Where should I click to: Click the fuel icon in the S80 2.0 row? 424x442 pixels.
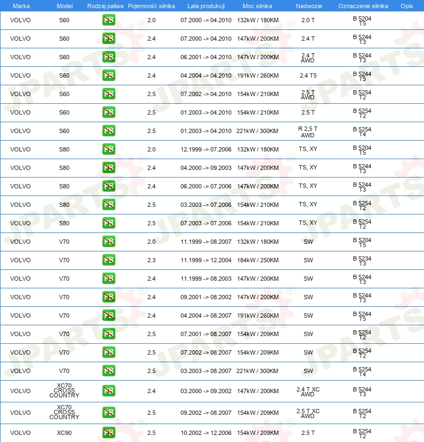pos(108,149)
